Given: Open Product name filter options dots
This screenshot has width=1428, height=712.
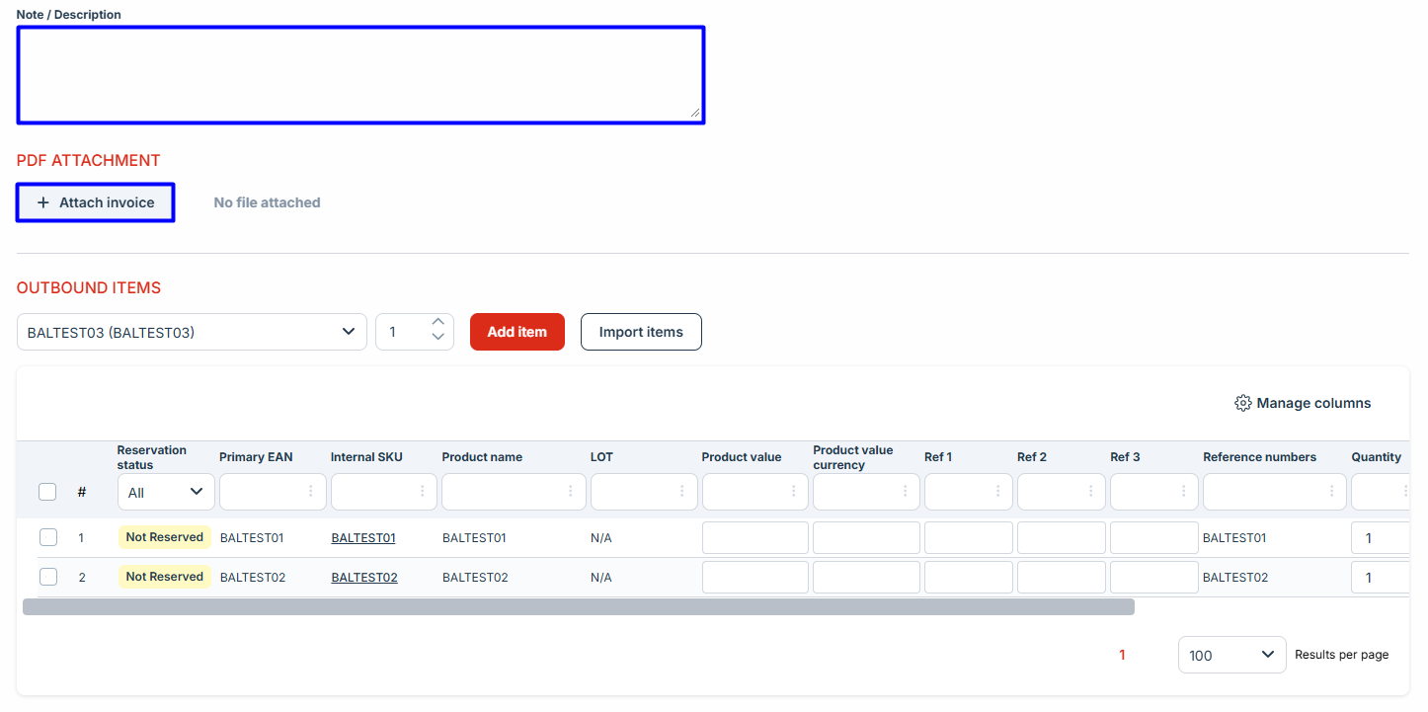Looking at the screenshot, I should click(x=571, y=491).
